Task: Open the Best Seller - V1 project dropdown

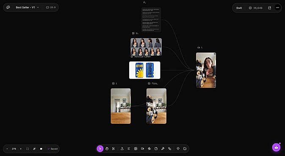Action: [x=27, y=8]
